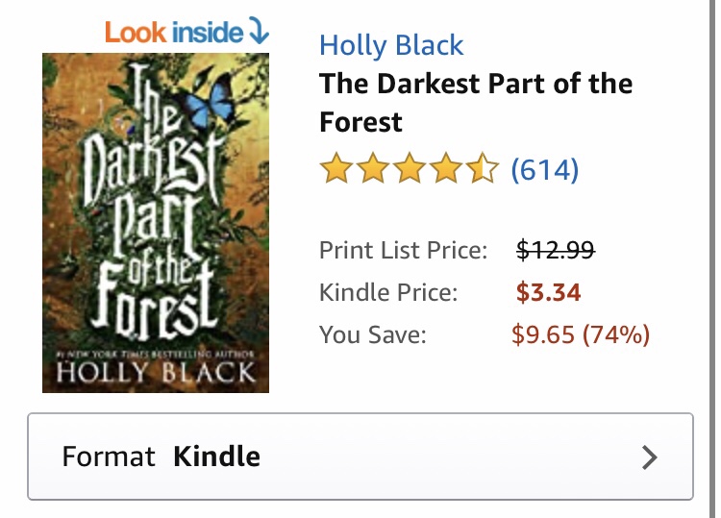This screenshot has height=518, width=721.
Task: Open the 614 customer reviews link
Action: [x=544, y=171]
